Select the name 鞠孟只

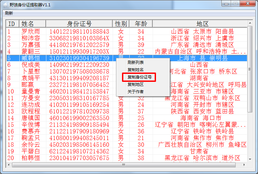(31, 138)
